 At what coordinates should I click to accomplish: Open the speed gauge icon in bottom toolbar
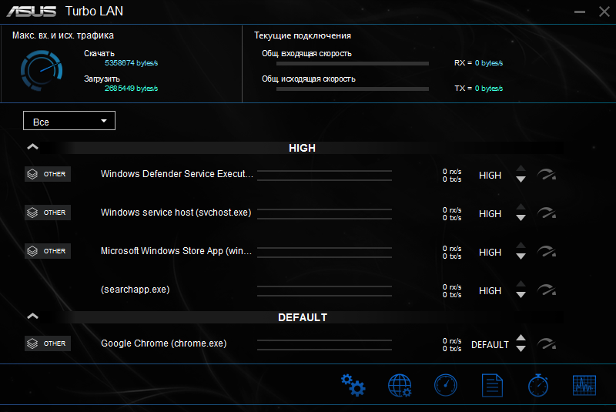coord(446,385)
